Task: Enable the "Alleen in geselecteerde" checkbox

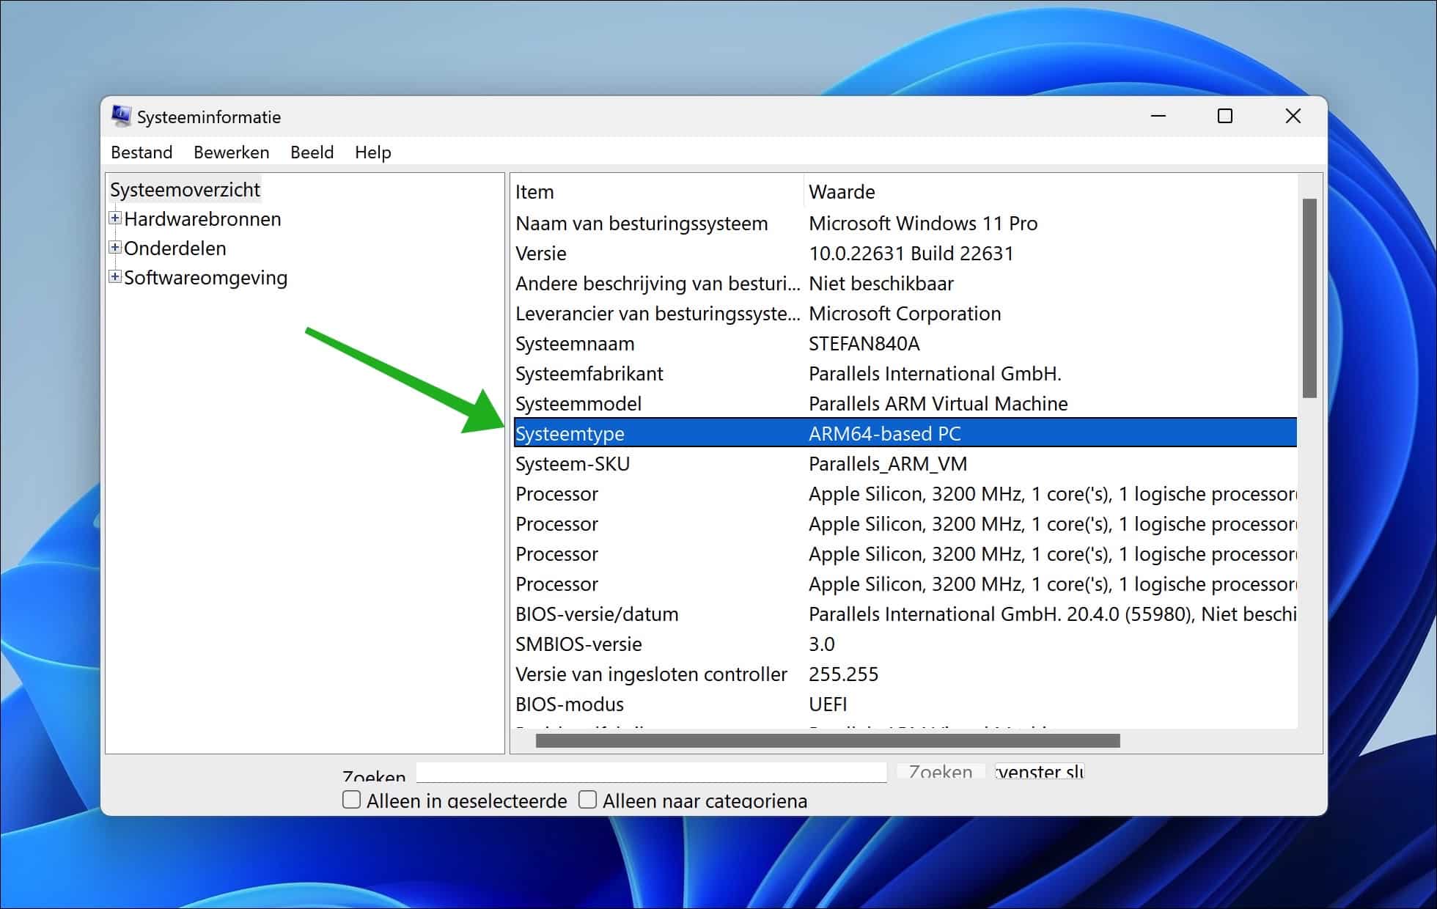Action: [350, 800]
